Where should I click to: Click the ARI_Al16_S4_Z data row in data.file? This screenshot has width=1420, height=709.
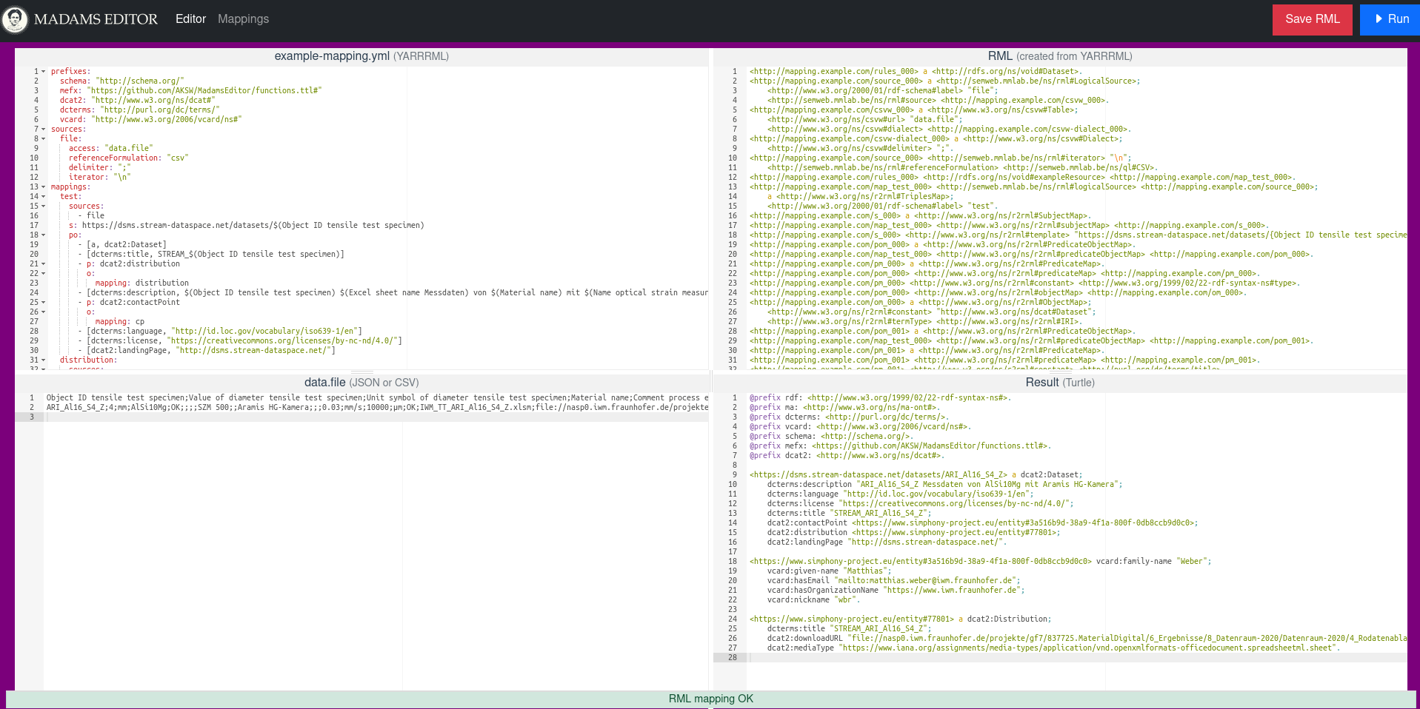[x=376, y=408]
